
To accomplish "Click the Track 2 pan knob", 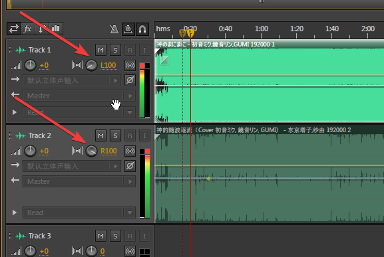I will click(91, 151).
